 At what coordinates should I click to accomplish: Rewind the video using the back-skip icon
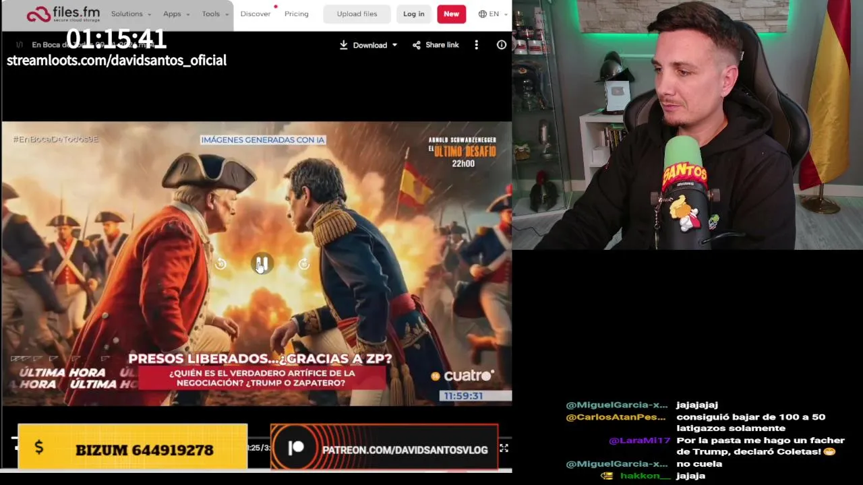(x=220, y=264)
